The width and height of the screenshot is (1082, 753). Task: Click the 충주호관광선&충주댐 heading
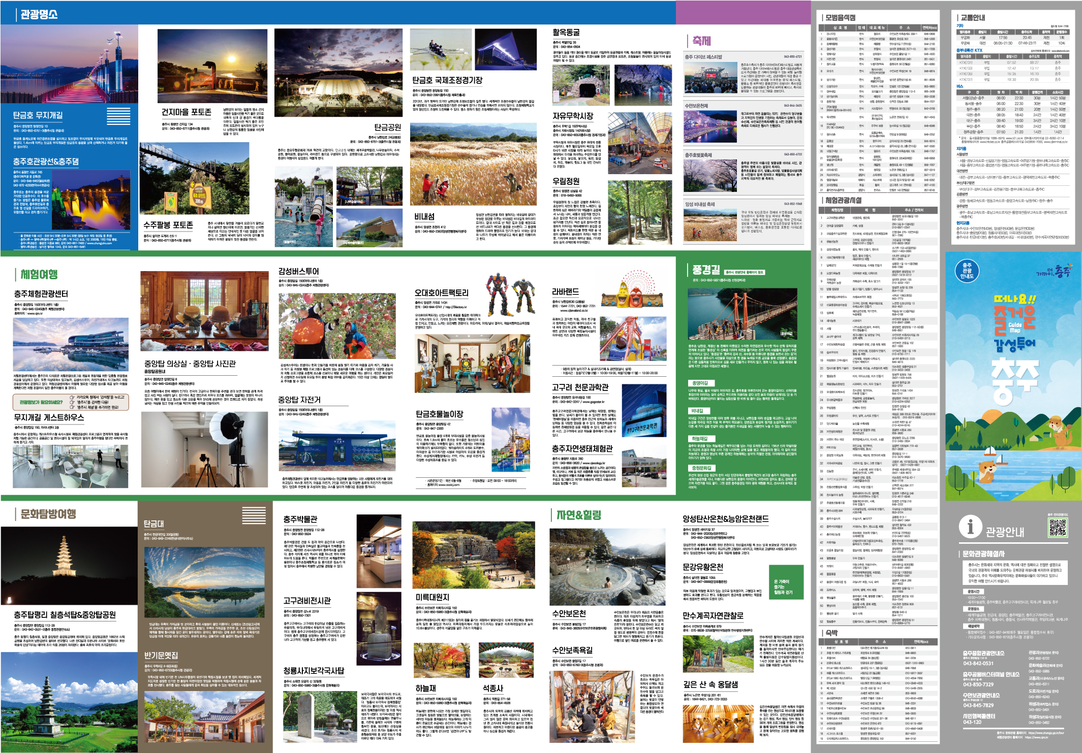[x=46, y=161]
